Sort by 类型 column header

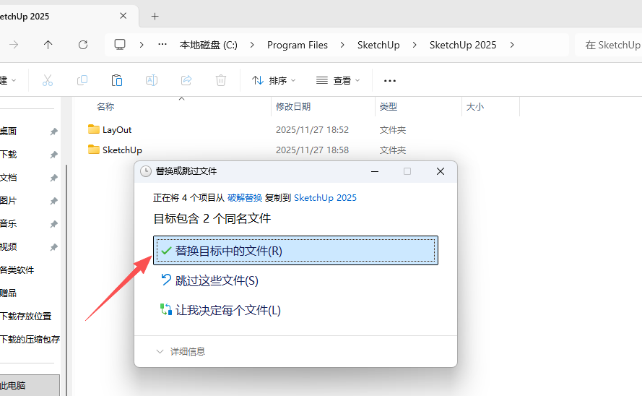click(388, 107)
